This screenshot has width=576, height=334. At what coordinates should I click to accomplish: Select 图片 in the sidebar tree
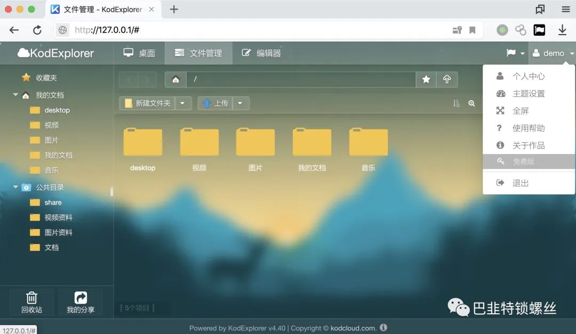coord(44,140)
